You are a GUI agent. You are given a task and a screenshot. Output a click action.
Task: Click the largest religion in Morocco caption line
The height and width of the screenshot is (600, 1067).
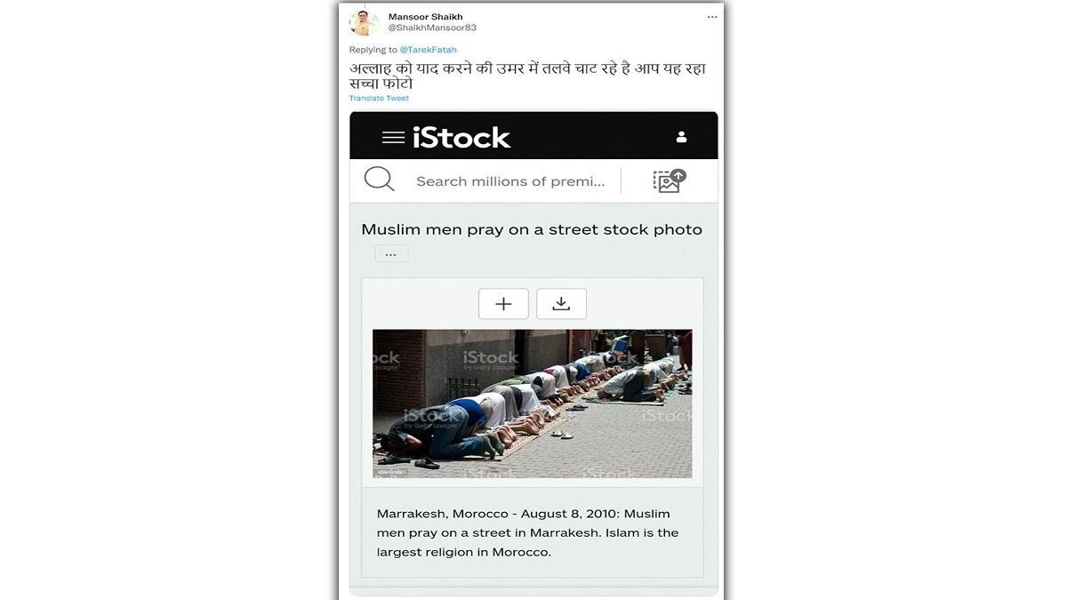[464, 552]
